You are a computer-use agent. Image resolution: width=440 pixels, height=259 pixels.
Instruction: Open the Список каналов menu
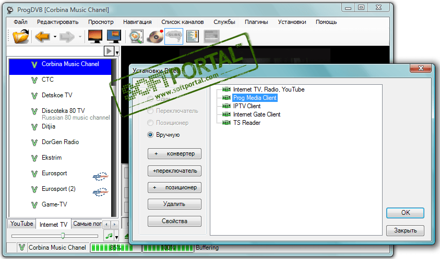tap(182, 22)
